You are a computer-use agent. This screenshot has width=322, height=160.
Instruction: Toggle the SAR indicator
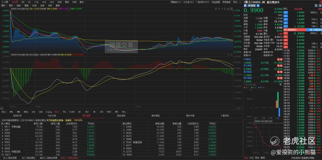pos(33,112)
